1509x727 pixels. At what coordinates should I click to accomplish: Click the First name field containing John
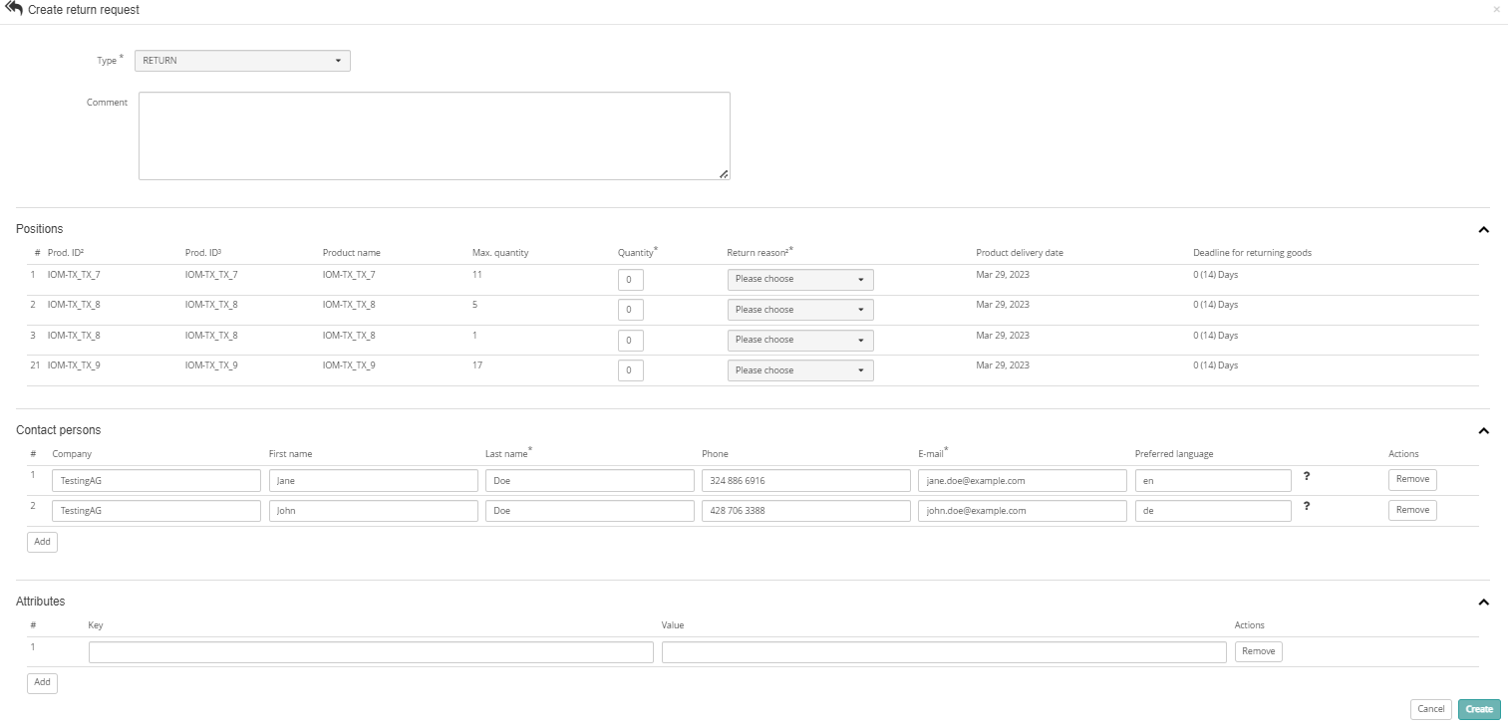pos(374,511)
